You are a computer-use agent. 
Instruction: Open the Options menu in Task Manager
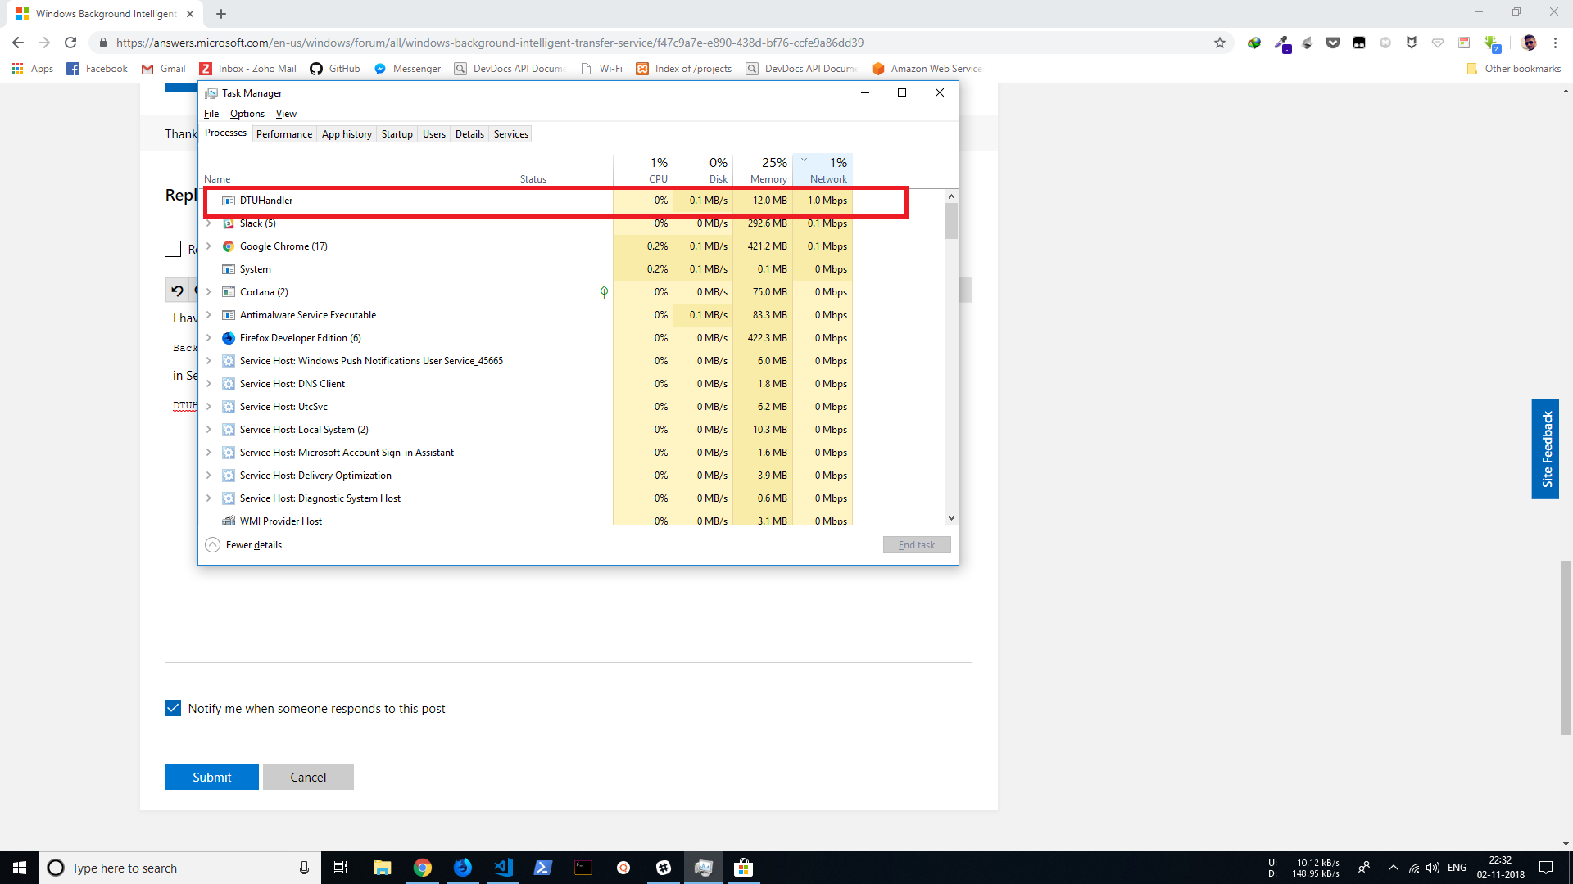tap(247, 114)
